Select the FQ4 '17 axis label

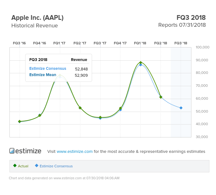point(120,43)
